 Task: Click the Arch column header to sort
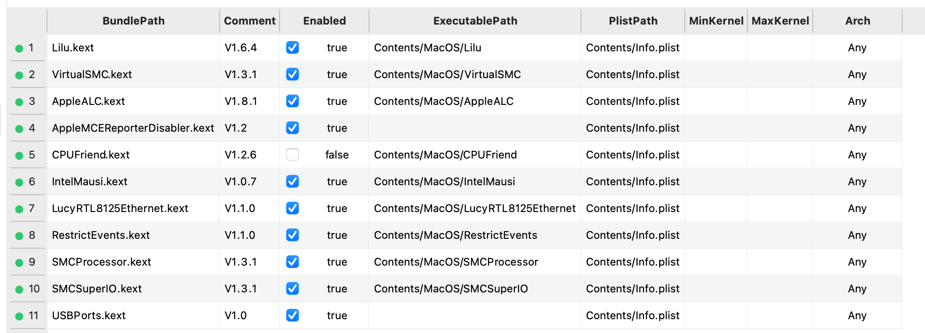tap(857, 21)
